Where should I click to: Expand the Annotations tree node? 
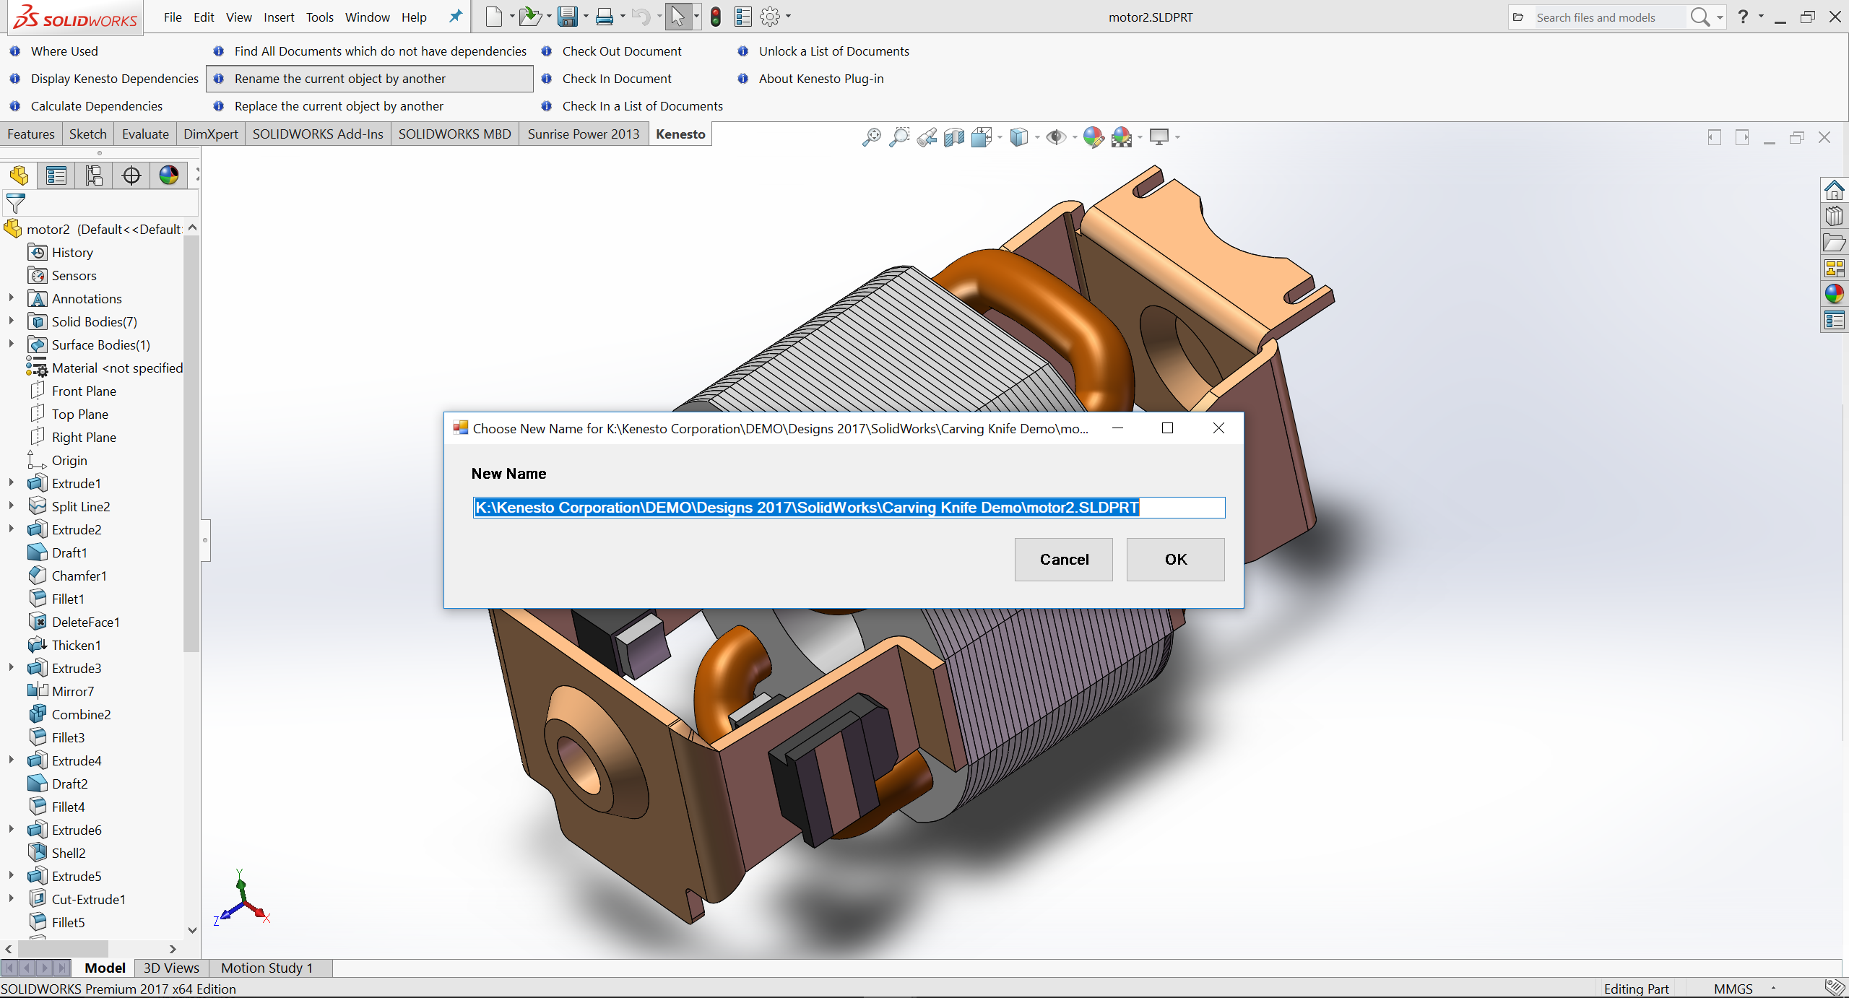pyautogui.click(x=11, y=298)
